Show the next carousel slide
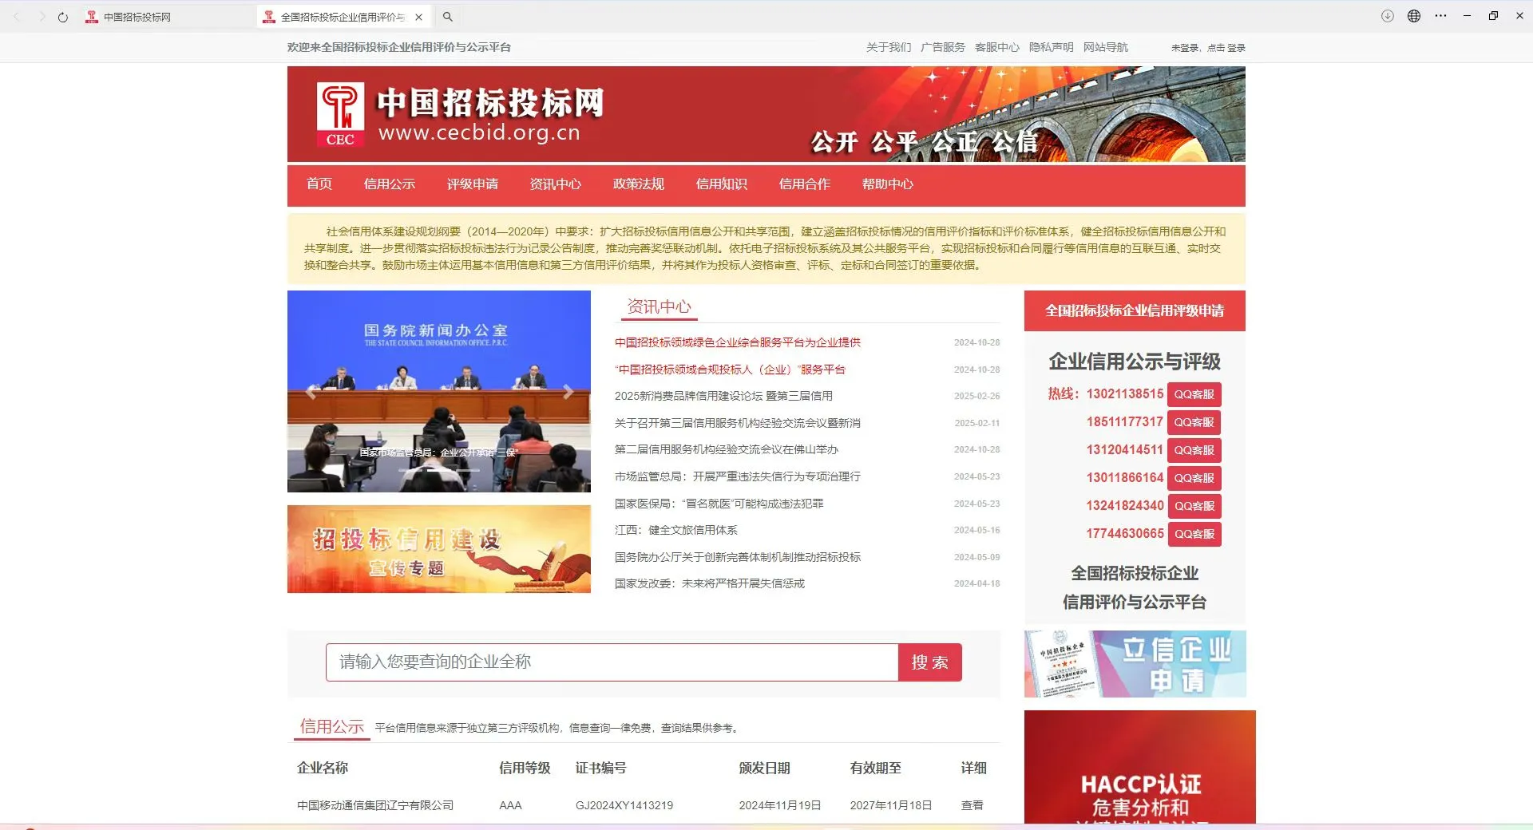 [x=568, y=391]
